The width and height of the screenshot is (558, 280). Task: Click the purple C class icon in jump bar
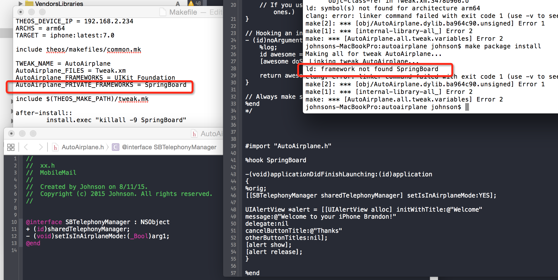[x=116, y=147]
